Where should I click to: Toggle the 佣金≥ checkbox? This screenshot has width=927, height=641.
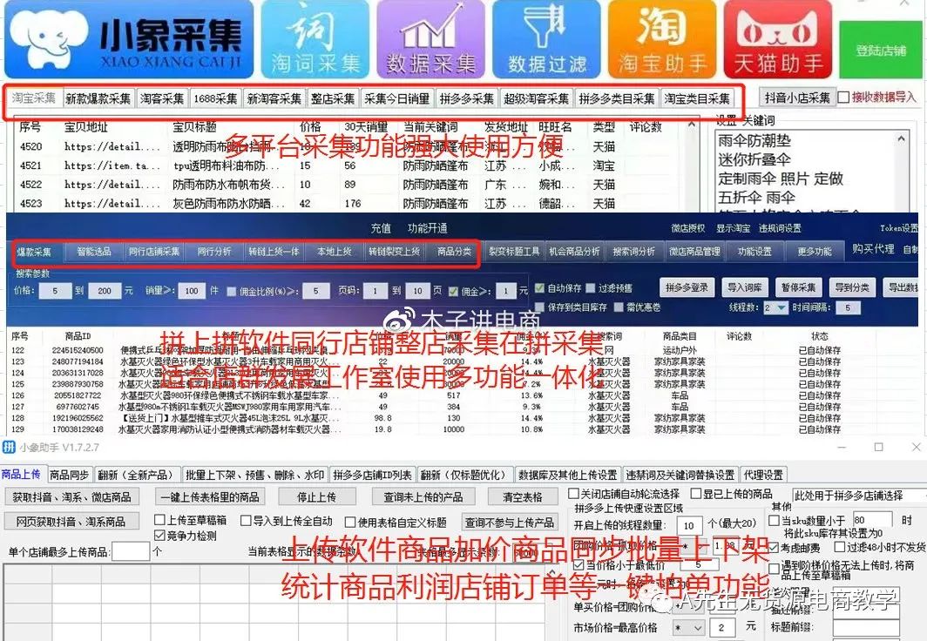[x=453, y=291]
